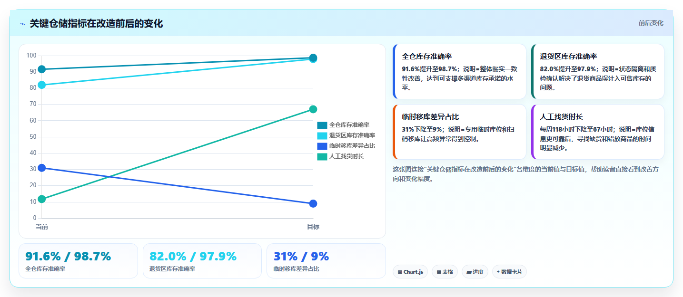Click the chart caption paragraph starting 这张图连接
683x297 pixels.
525,174
